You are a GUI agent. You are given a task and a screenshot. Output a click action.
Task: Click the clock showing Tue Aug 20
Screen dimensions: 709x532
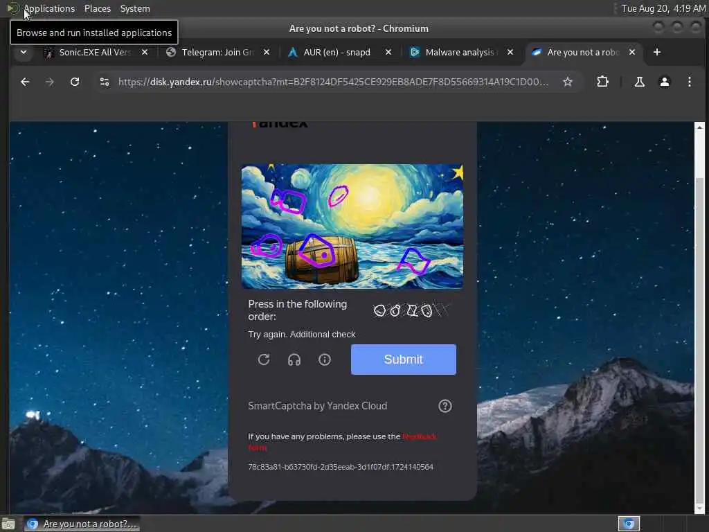[x=663, y=8]
